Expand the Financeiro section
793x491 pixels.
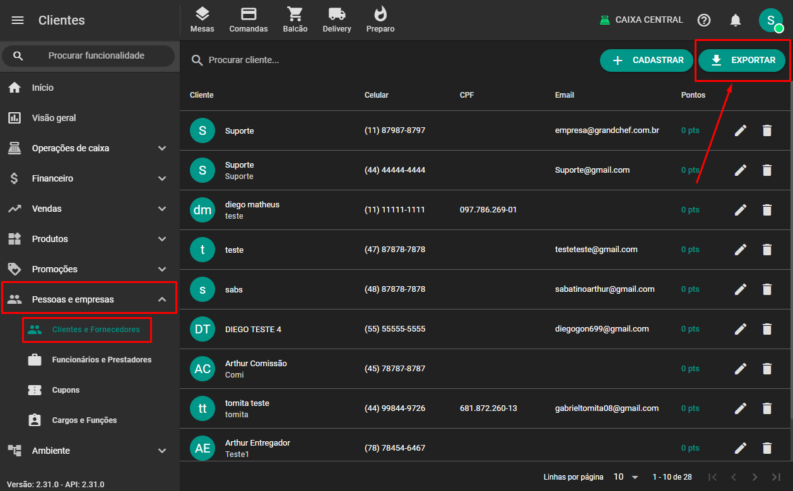(88, 178)
